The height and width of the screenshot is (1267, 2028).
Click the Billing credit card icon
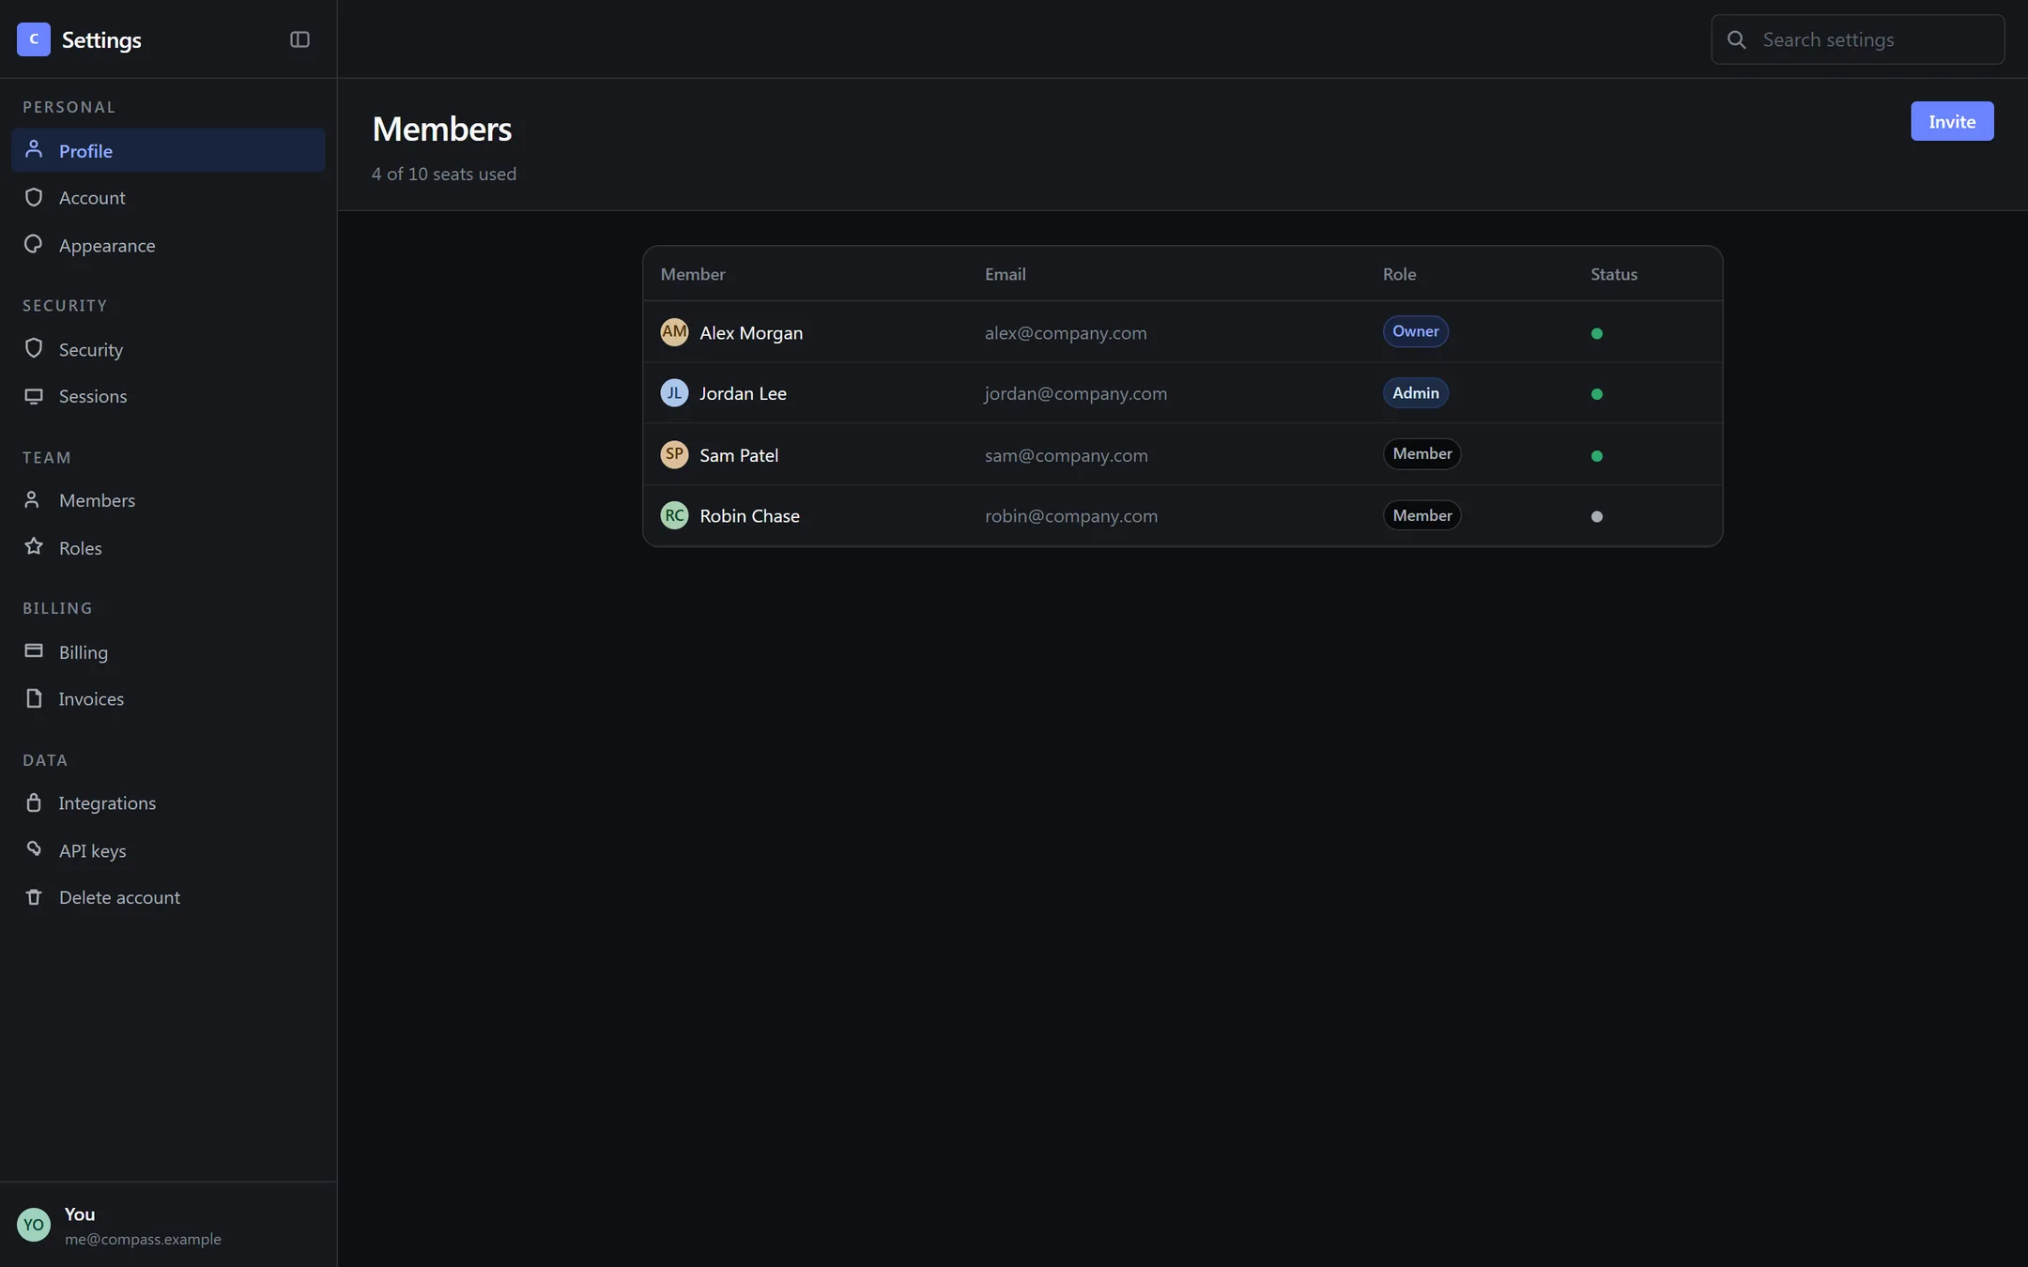coord(34,650)
